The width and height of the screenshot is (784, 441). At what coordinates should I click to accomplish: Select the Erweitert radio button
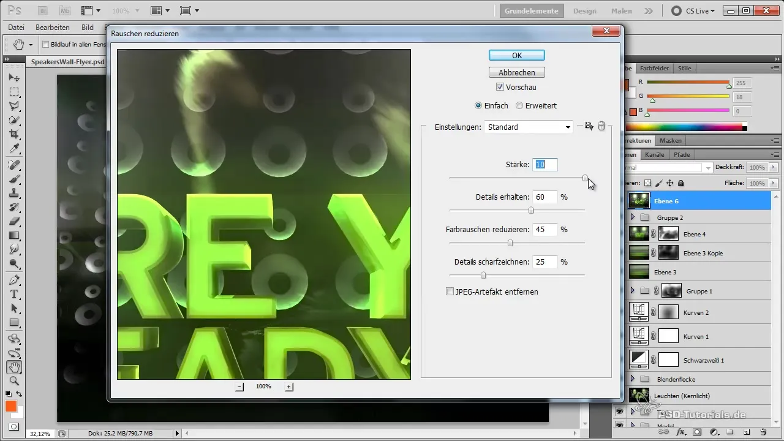pos(519,106)
